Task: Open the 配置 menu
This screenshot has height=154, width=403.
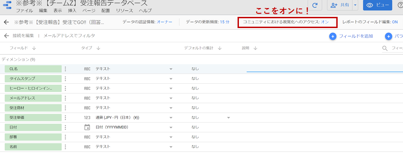Action: pyautogui.click(x=105, y=11)
